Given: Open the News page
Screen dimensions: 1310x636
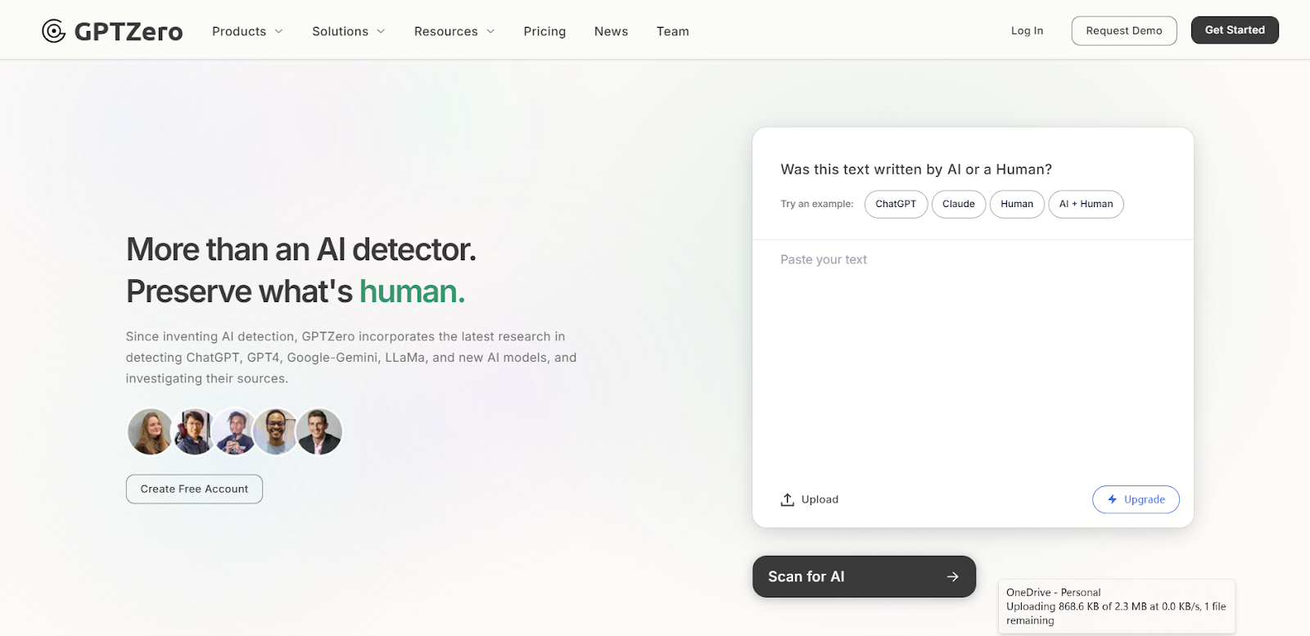Looking at the screenshot, I should pyautogui.click(x=611, y=31).
